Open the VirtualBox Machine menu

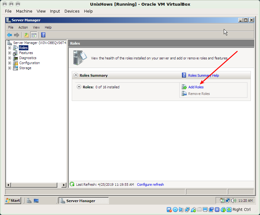click(24, 11)
